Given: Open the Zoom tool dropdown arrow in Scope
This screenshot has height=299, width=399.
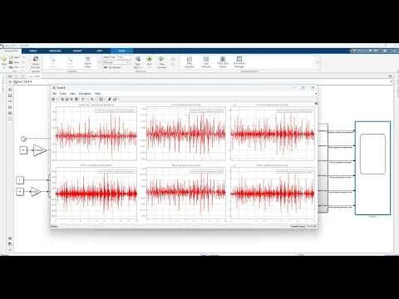Looking at the screenshot, I should pyautogui.click(x=96, y=99).
